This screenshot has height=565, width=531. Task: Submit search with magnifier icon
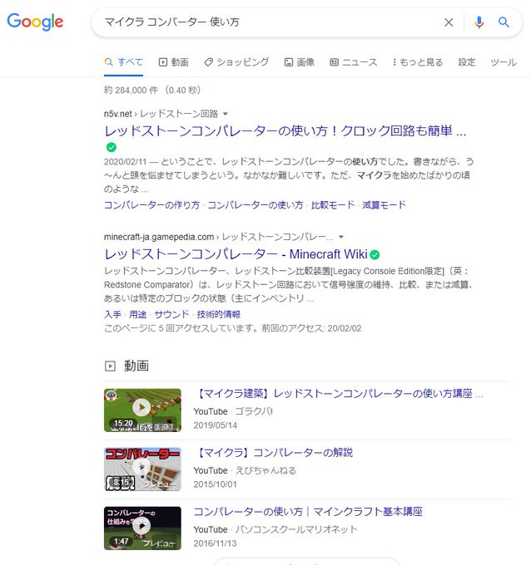[x=504, y=22]
